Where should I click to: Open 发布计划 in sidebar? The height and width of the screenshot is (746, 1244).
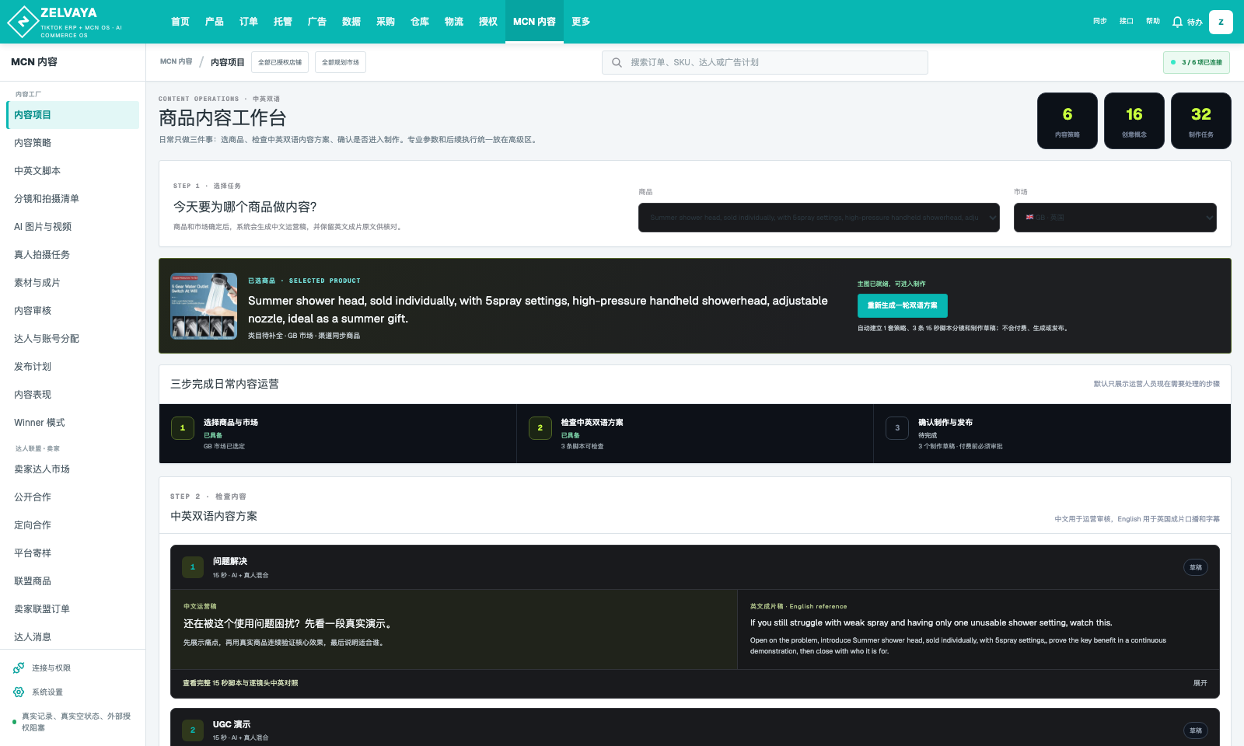[x=72, y=367]
